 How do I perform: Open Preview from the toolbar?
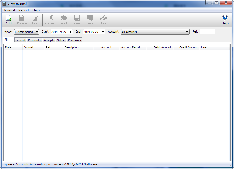(50, 20)
